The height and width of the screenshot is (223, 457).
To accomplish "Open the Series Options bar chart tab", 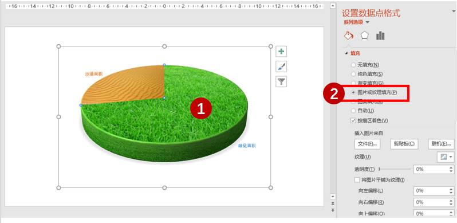I will [x=380, y=36].
